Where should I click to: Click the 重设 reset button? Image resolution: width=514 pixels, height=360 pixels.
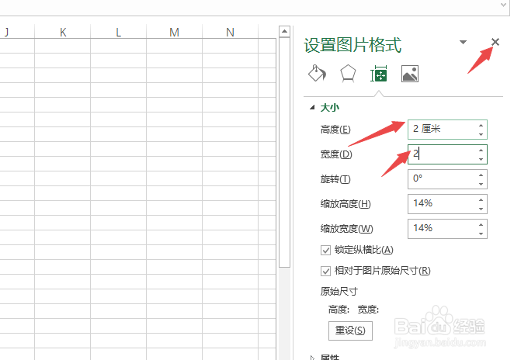(x=350, y=331)
